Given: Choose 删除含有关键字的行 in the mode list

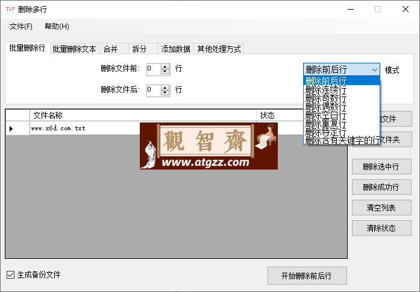Looking at the screenshot, I should click(342, 140).
